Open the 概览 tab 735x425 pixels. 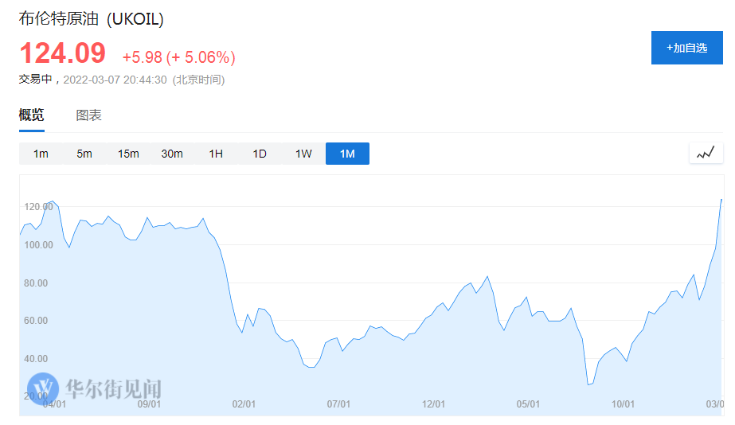pos(31,115)
